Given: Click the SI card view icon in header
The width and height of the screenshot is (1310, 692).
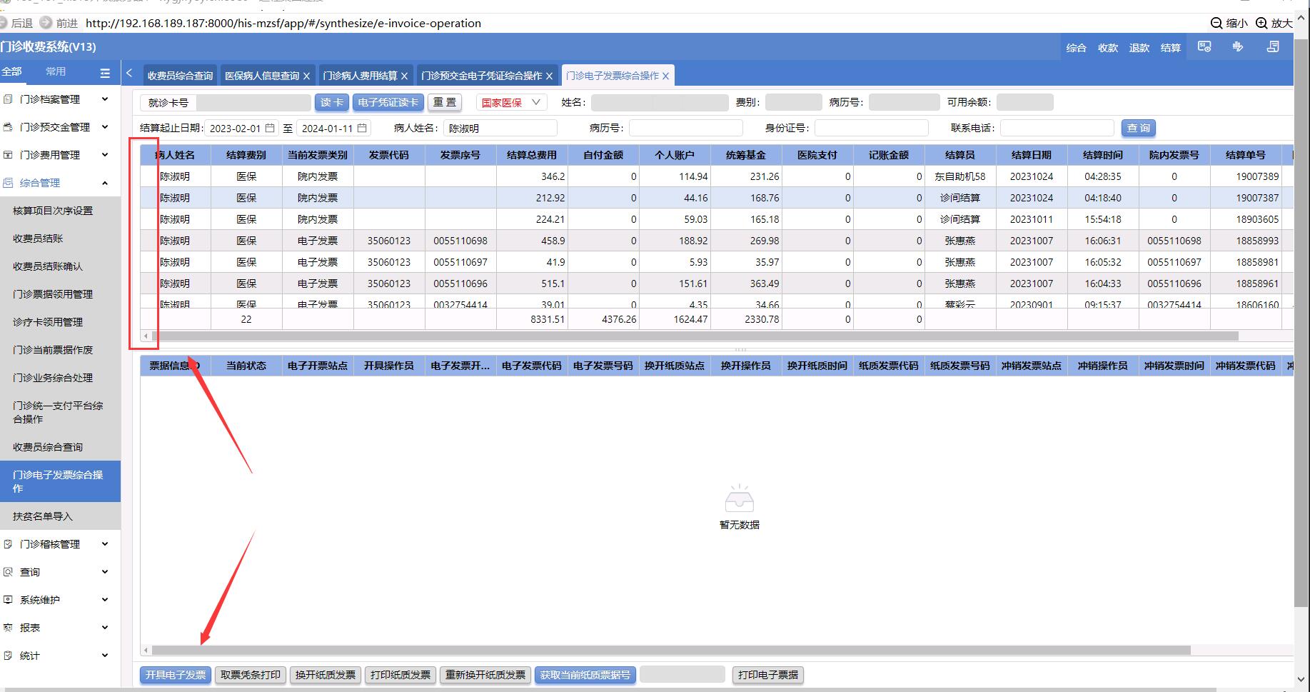Looking at the screenshot, I should pyautogui.click(x=1204, y=47).
